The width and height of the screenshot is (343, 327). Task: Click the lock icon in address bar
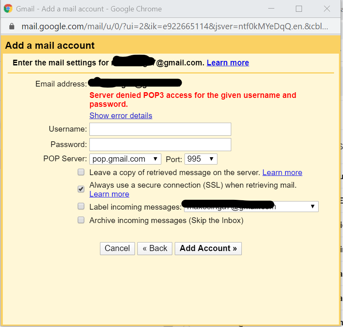pyautogui.click(x=12, y=26)
